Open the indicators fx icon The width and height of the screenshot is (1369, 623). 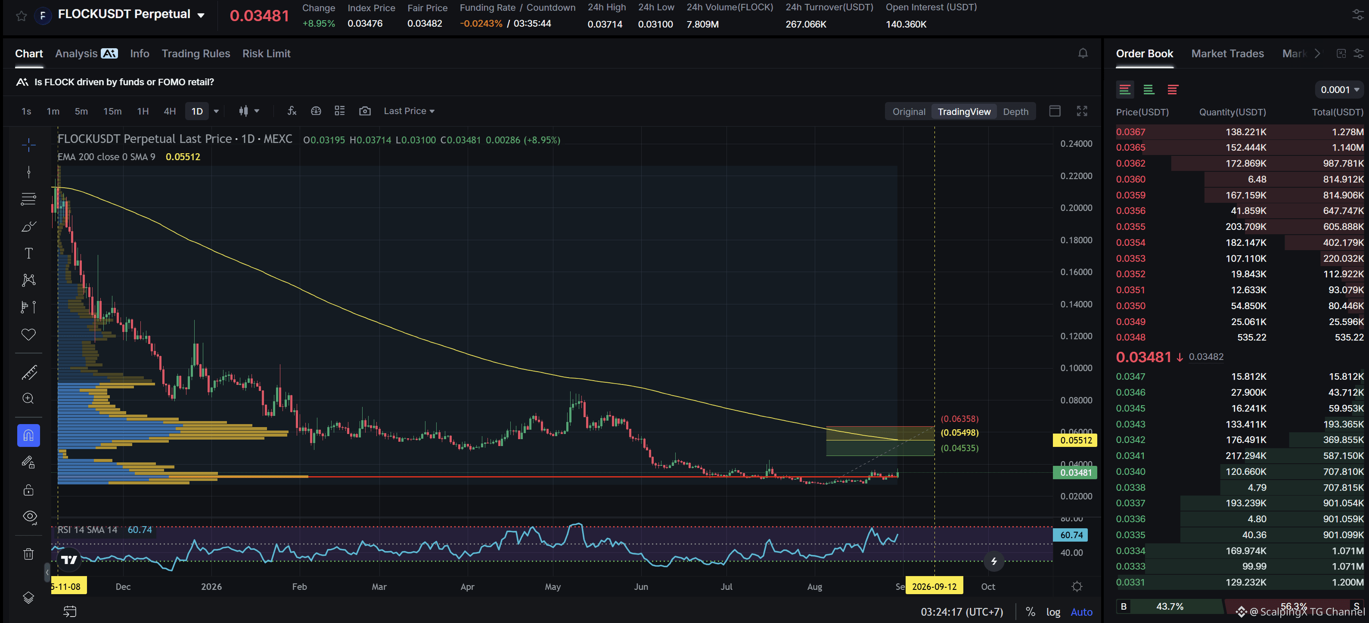pos(292,111)
